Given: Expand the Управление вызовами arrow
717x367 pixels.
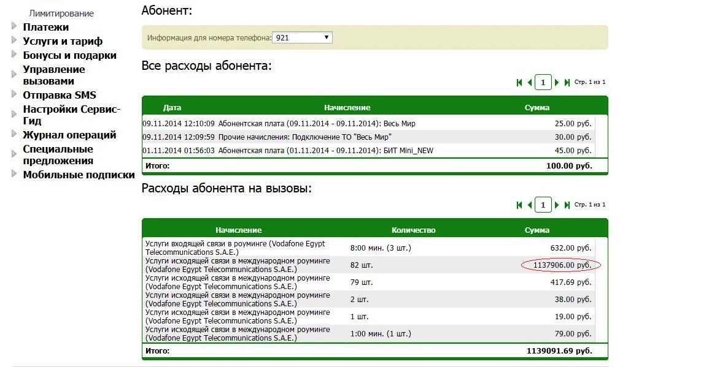Looking at the screenshot, I should (x=14, y=74).
